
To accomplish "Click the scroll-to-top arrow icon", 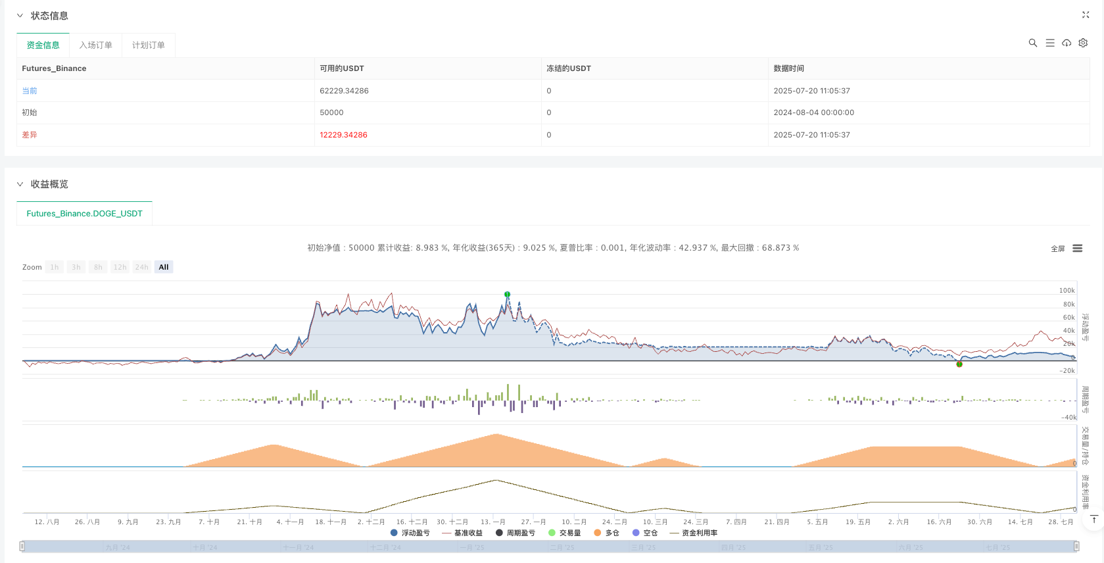I will [1094, 520].
